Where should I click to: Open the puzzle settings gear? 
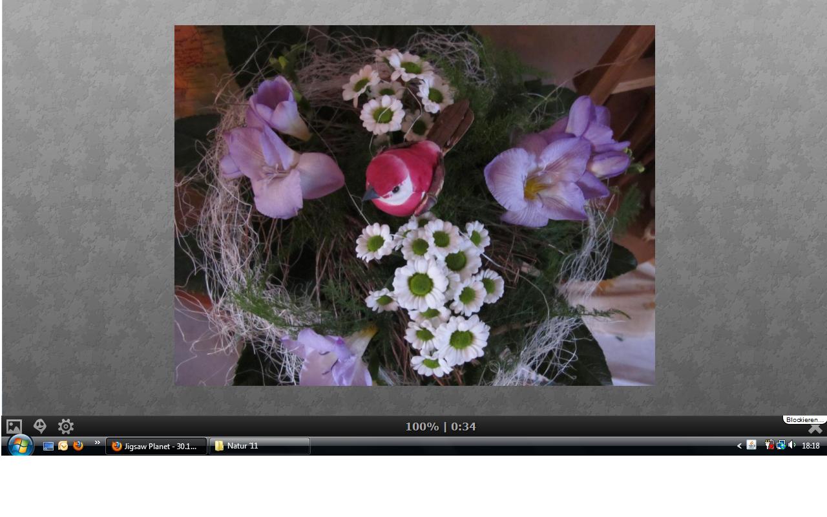(65, 427)
